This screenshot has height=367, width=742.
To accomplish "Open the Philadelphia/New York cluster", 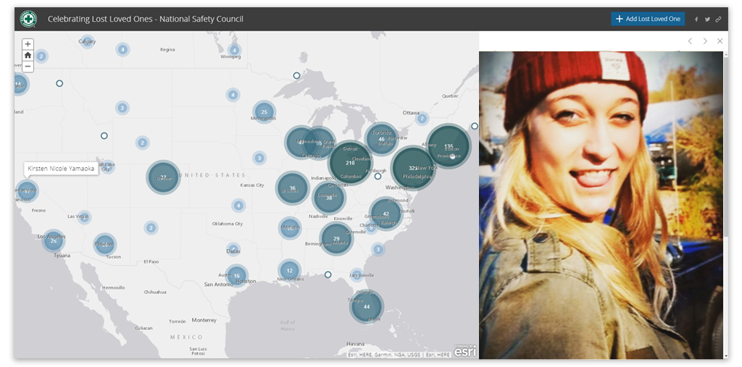I will coord(413,168).
